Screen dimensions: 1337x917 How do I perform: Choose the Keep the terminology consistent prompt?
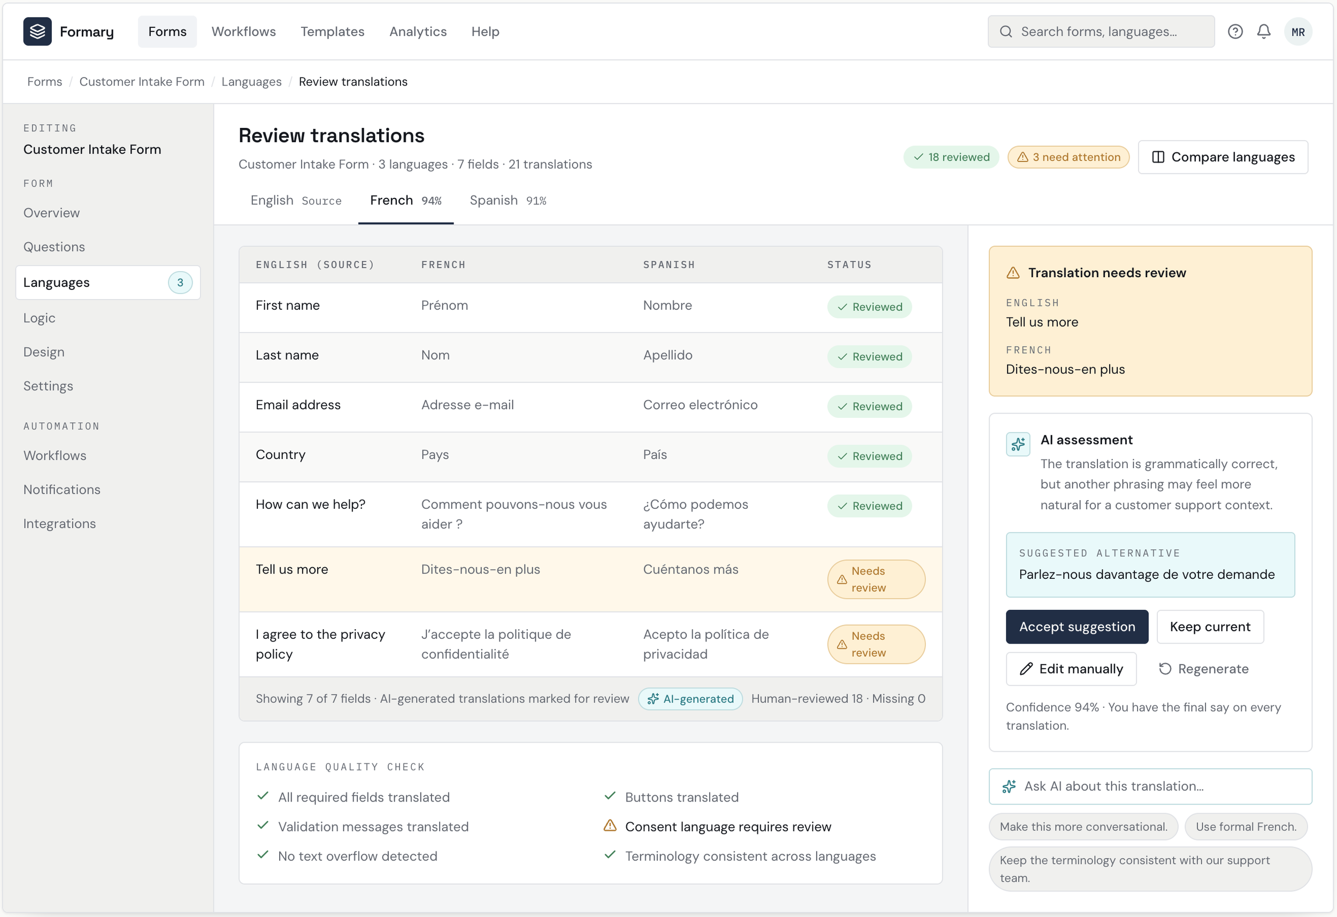1150,869
